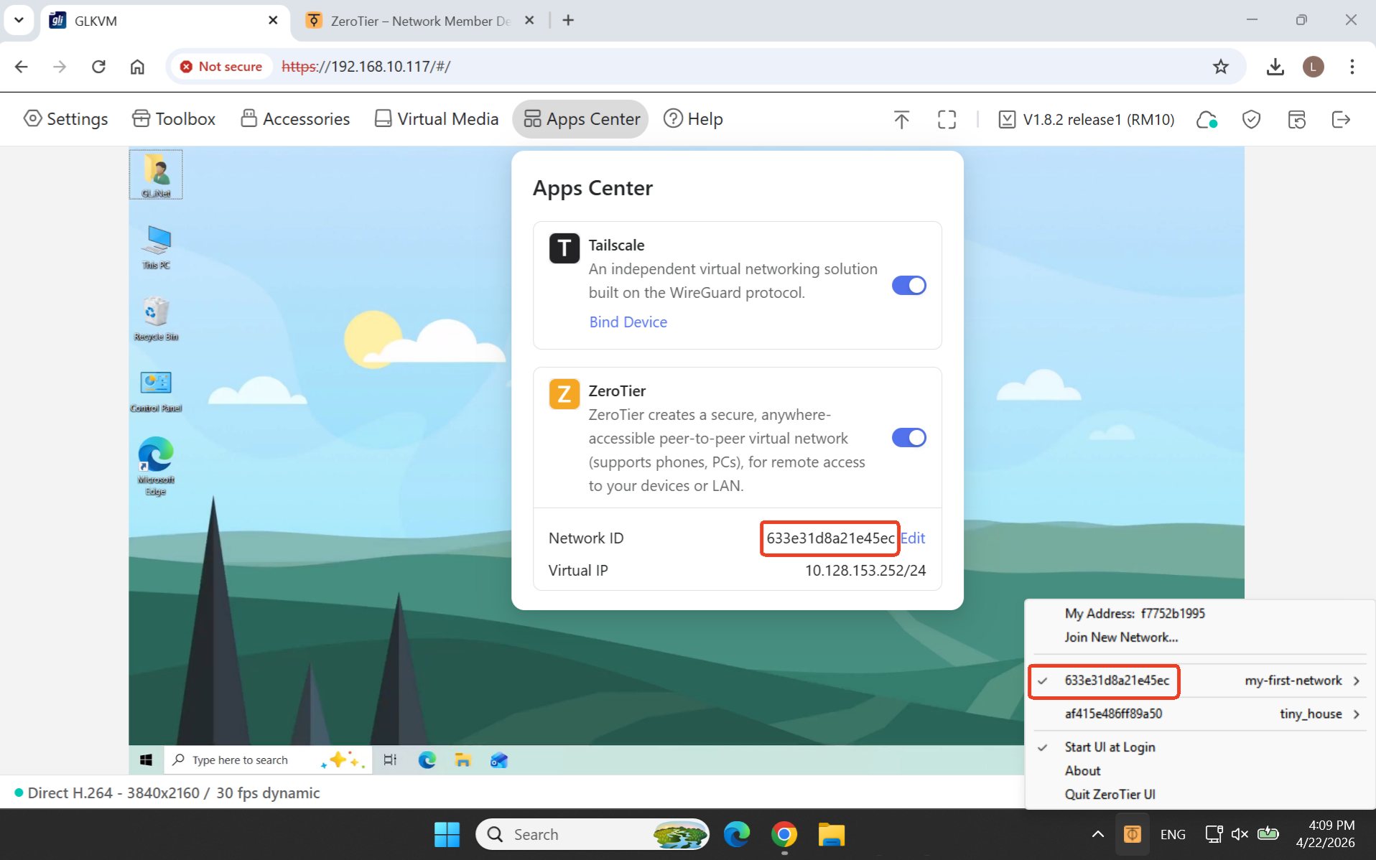This screenshot has height=860, width=1376.
Task: Click Edit next to Network ID
Action: pyautogui.click(x=913, y=538)
